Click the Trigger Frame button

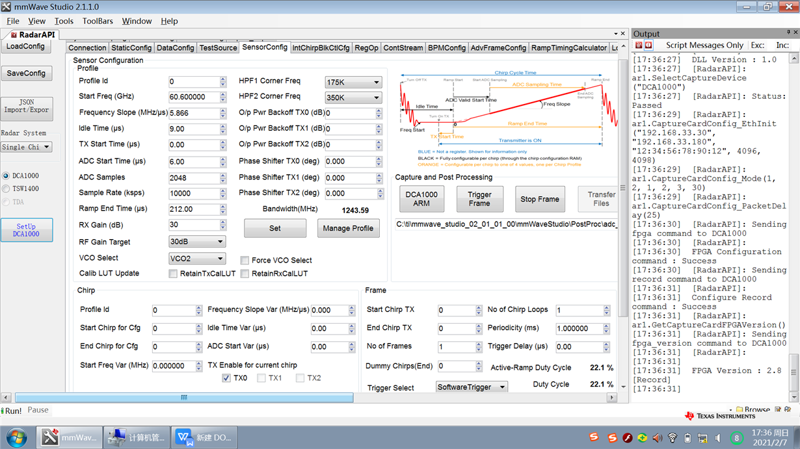[479, 199]
